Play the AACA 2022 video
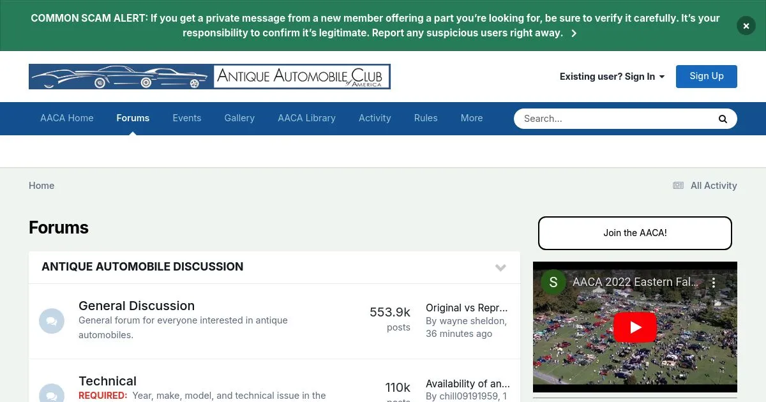The image size is (766, 402). (635, 327)
